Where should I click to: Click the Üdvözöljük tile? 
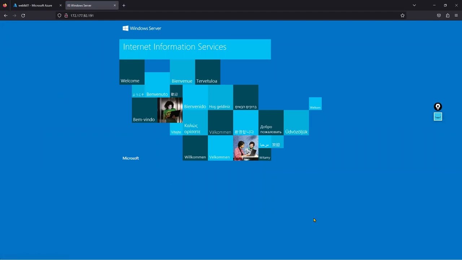tap(296, 123)
